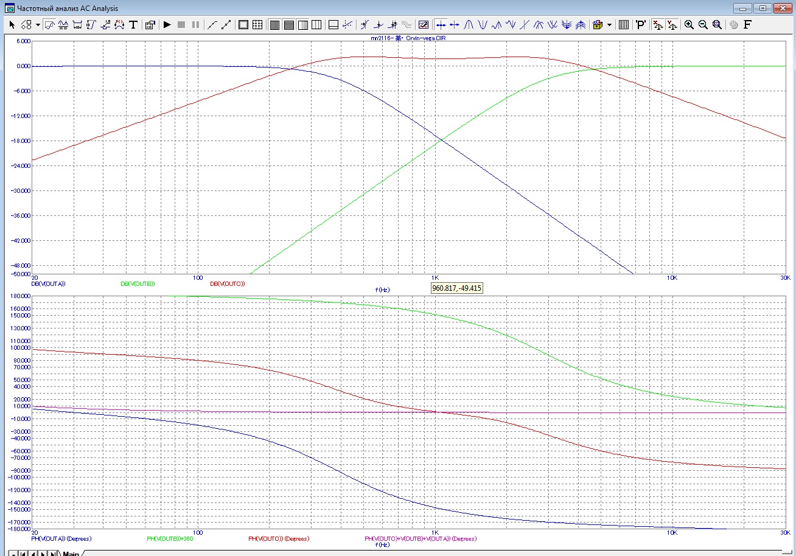This screenshot has height=556, width=796.
Task: Pause the analysis run
Action: click(195, 25)
